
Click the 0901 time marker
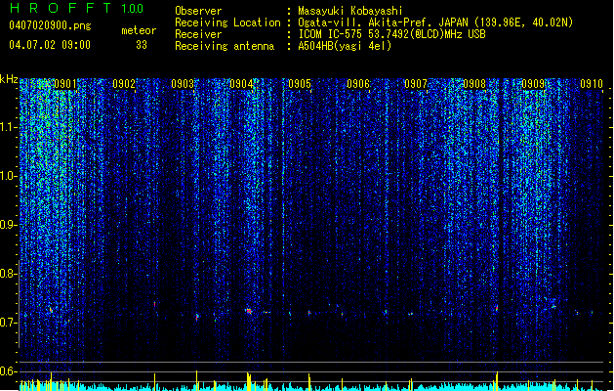point(65,84)
